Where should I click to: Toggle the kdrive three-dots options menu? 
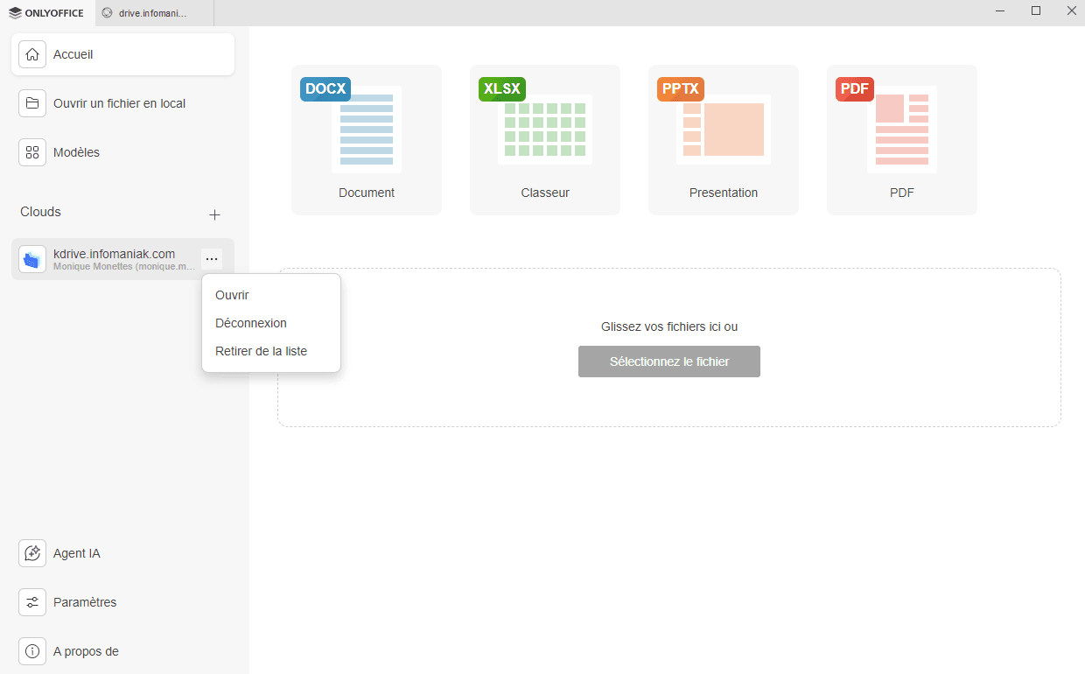[x=212, y=259]
